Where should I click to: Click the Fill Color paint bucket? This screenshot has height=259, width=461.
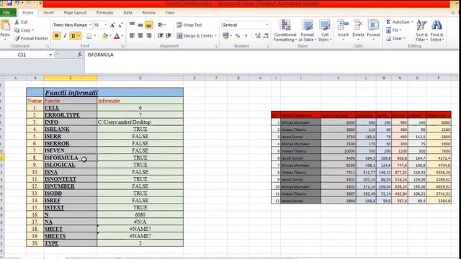pos(104,36)
